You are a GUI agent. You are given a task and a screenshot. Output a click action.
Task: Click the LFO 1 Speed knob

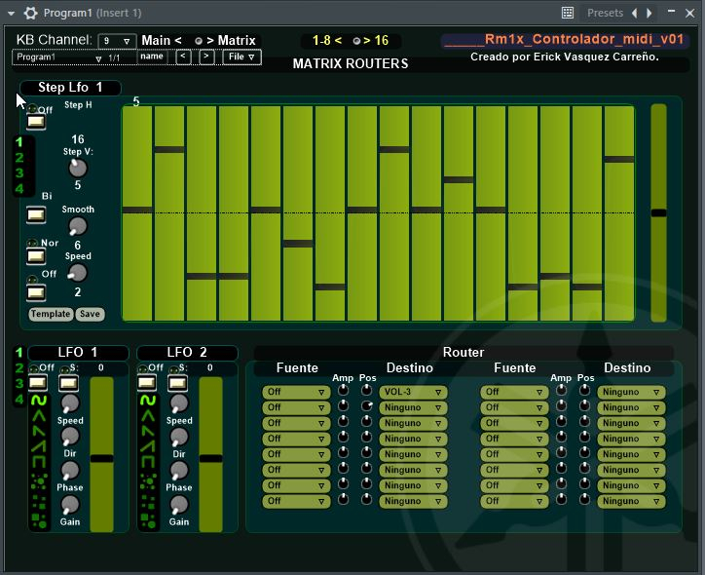[x=69, y=403]
